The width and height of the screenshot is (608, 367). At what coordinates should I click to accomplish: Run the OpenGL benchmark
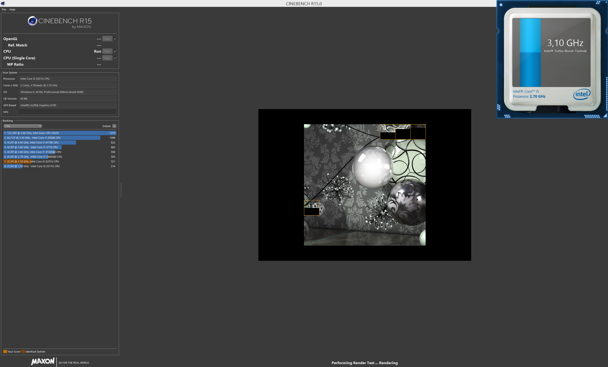point(107,39)
